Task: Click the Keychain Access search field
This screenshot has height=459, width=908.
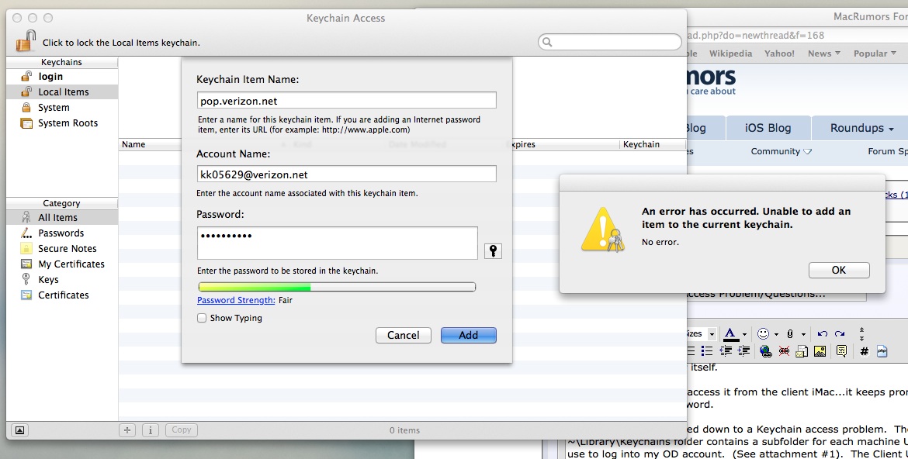Action: point(610,42)
